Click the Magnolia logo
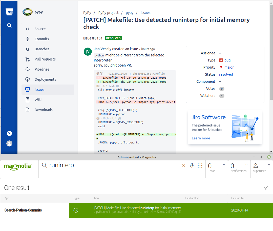This screenshot has height=231, width=273. [x=18, y=166]
